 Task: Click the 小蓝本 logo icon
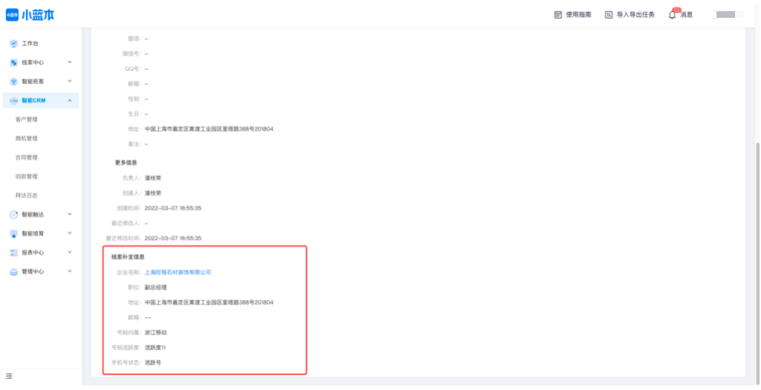(12, 15)
